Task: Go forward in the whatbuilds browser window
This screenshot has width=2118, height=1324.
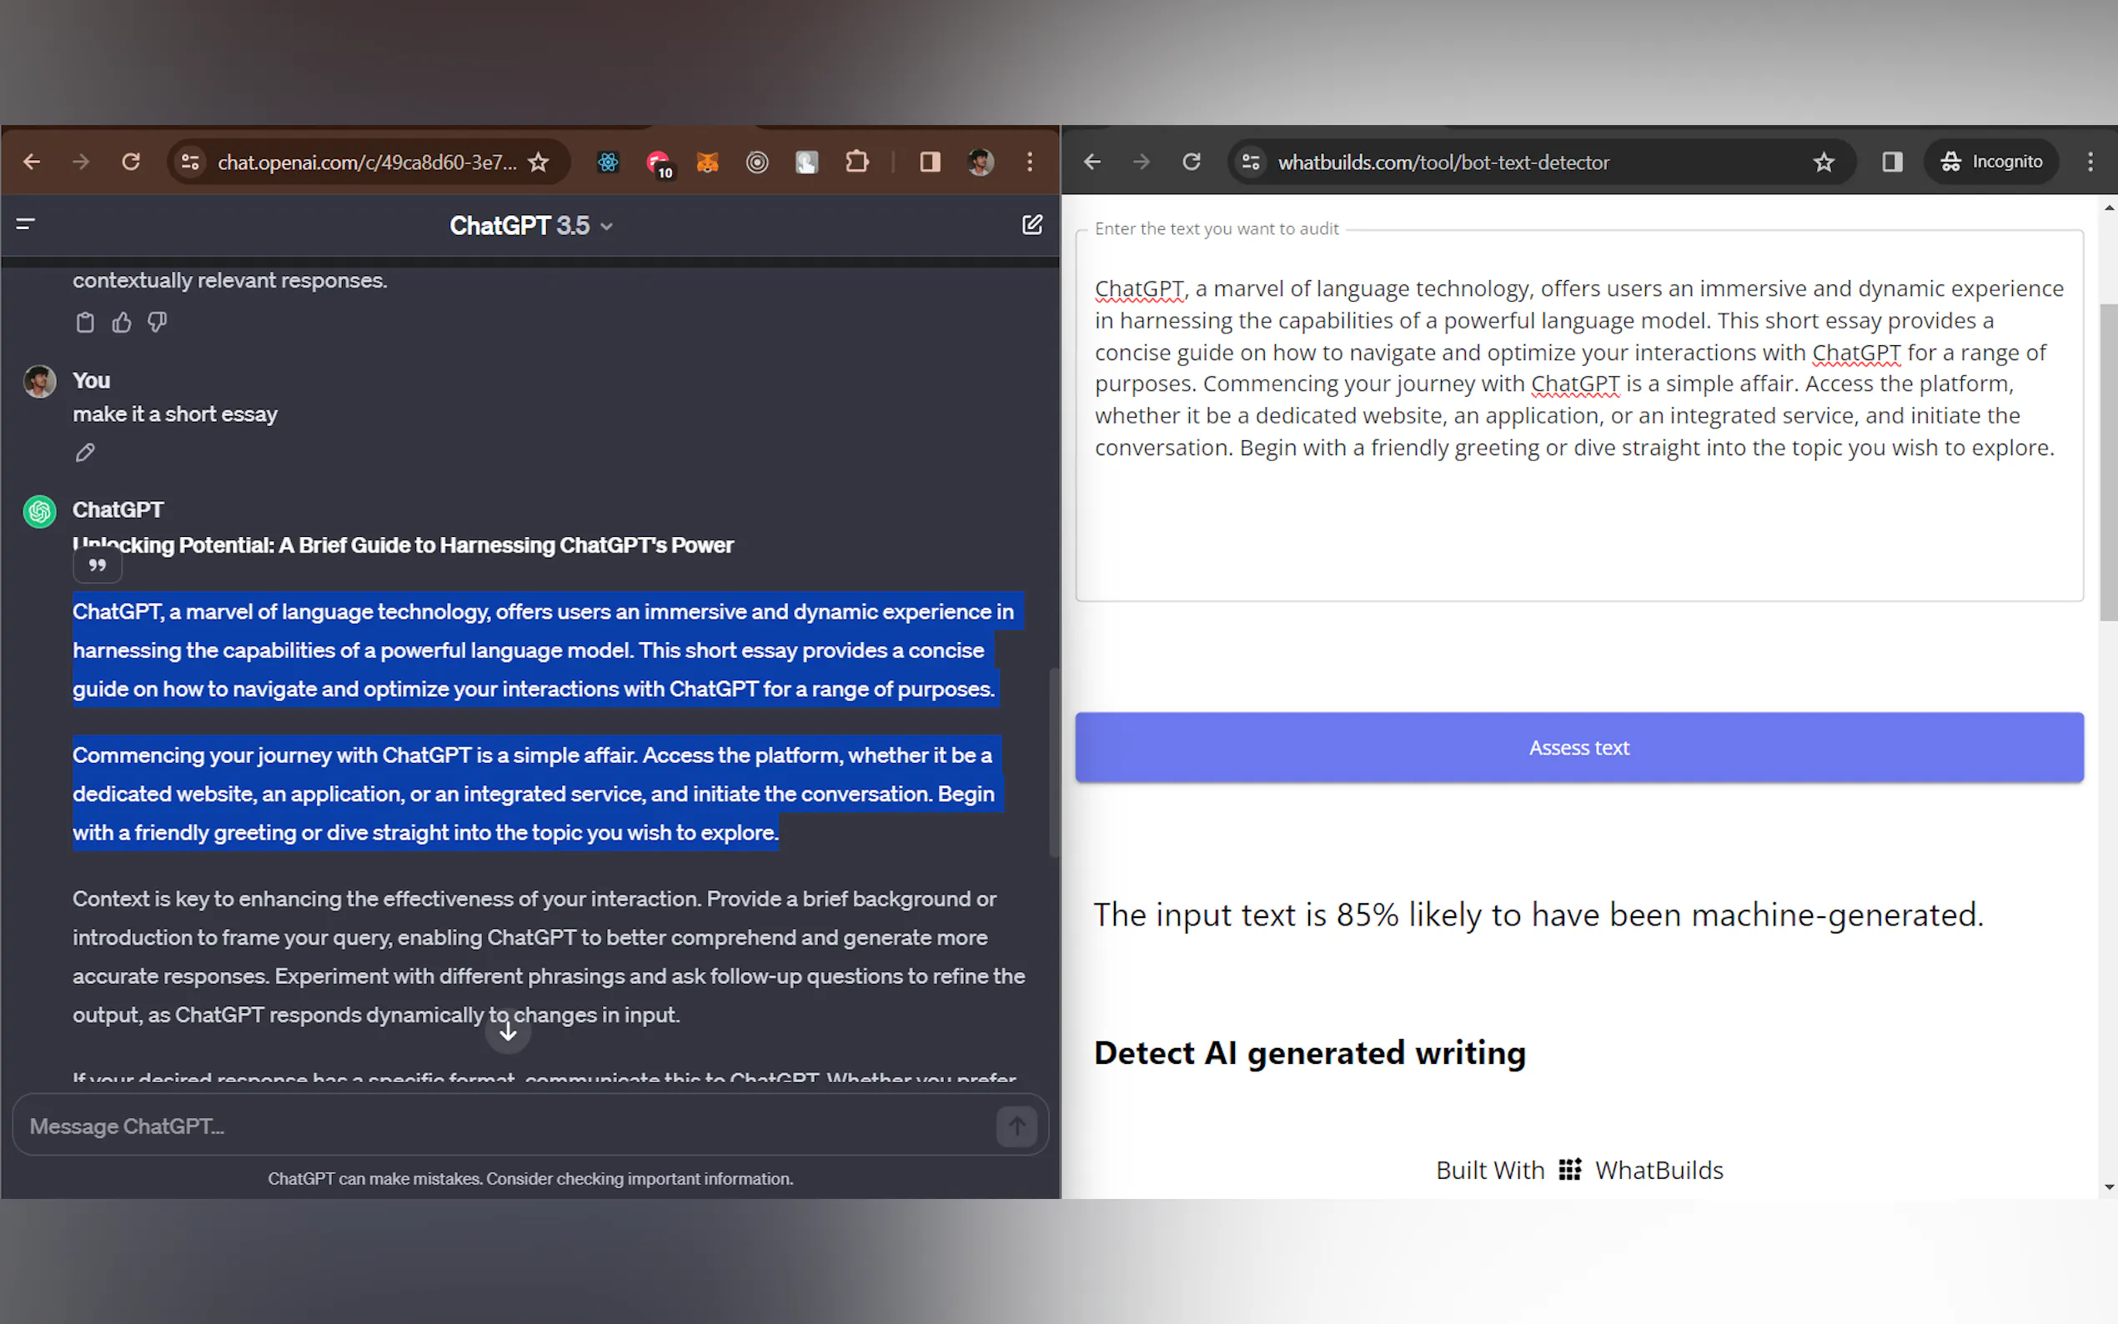Action: coord(1141,162)
